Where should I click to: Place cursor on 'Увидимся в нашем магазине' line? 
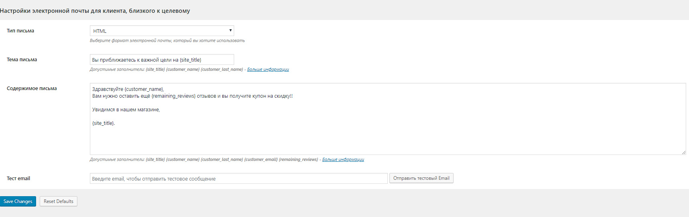[126, 110]
